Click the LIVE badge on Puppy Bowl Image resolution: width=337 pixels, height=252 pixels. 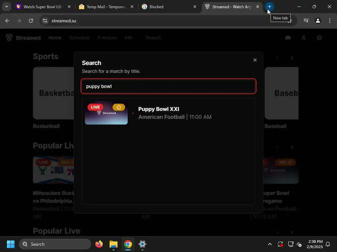95,107
